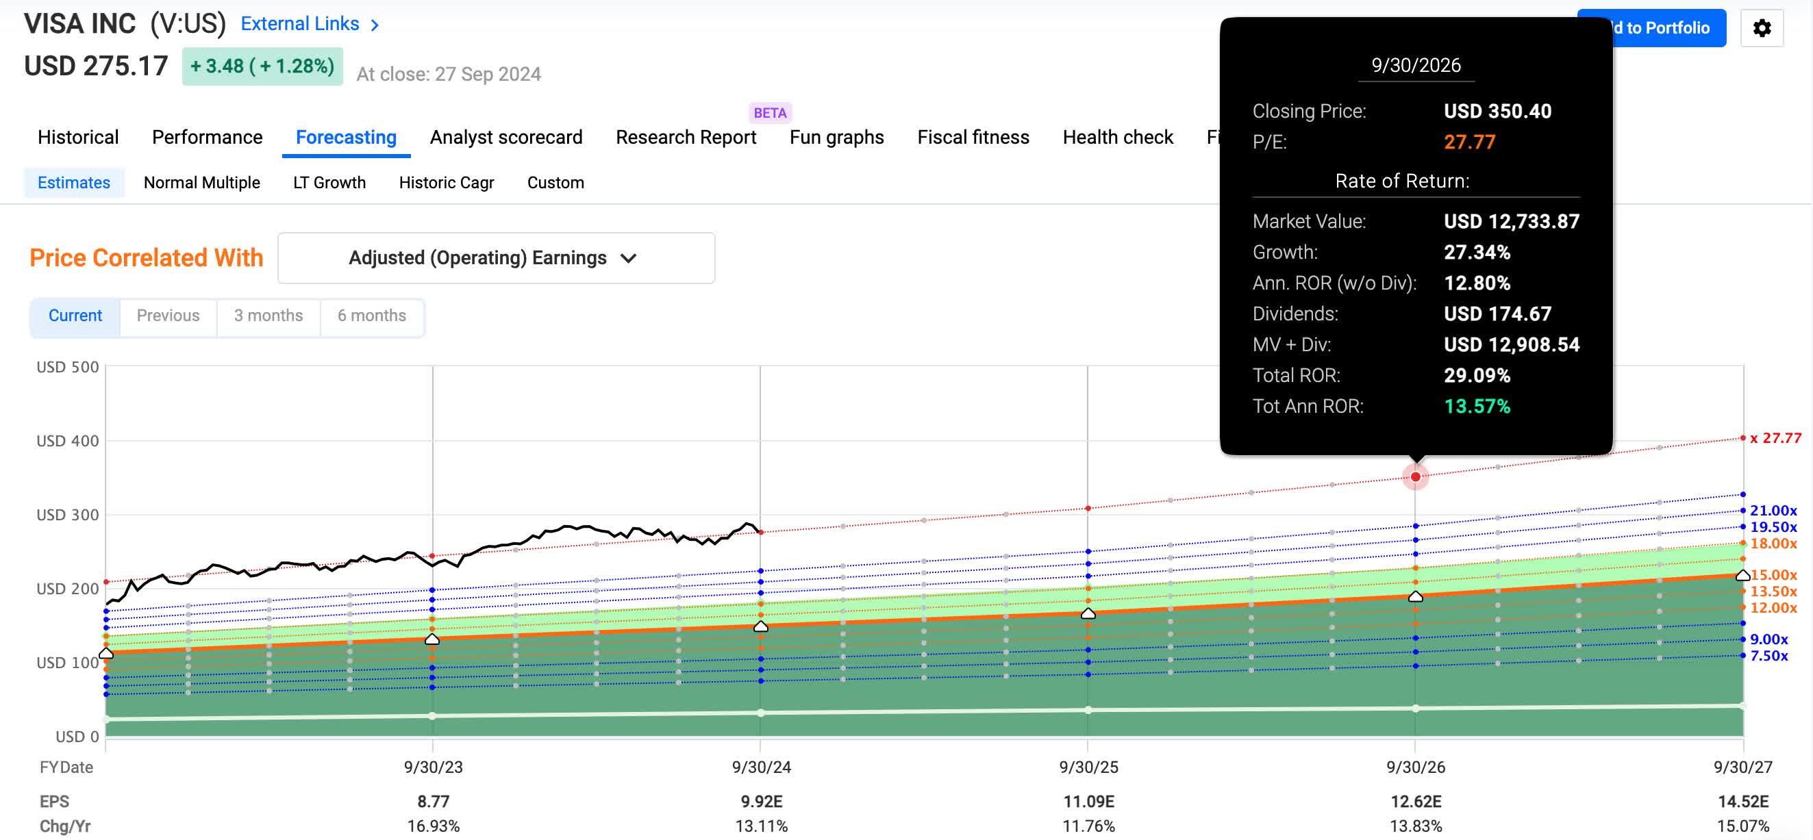Screen dimensions: 1813x840
Task: Click the dropdown chevron beside Earnings
Action: 629,258
